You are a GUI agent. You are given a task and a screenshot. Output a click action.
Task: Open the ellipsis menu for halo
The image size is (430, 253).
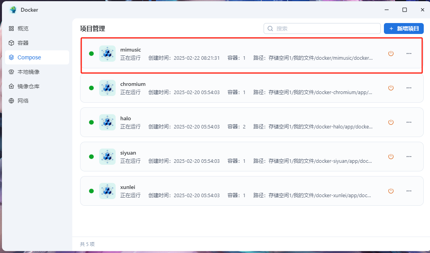click(x=409, y=122)
